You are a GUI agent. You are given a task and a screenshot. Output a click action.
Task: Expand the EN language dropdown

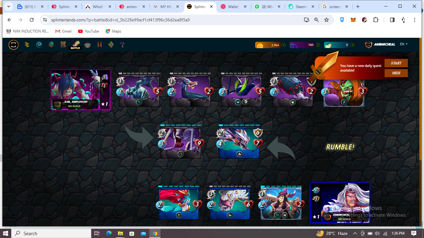point(404,44)
